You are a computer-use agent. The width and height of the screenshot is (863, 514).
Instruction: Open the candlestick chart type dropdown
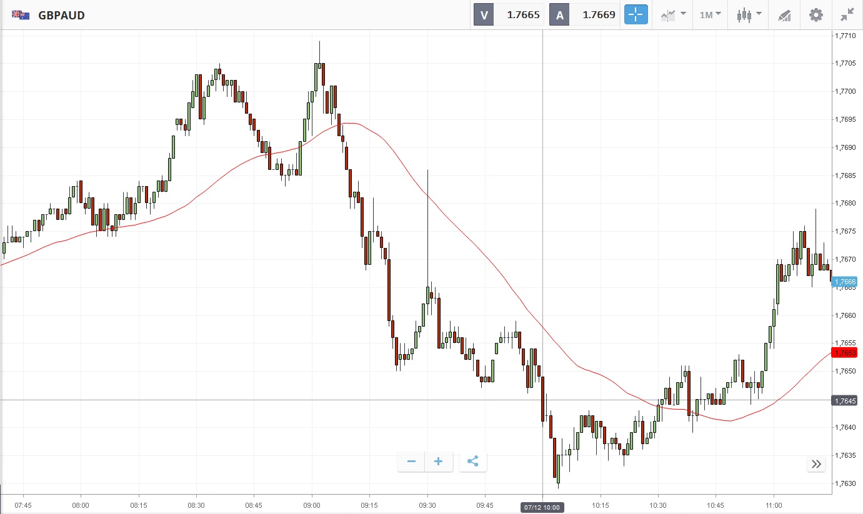(x=748, y=15)
